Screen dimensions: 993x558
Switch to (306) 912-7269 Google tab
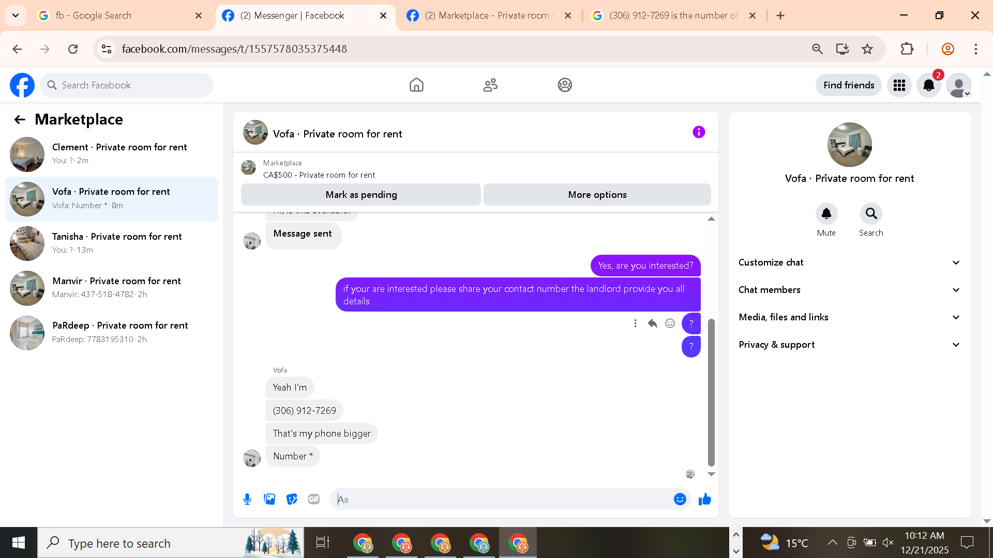[x=674, y=16]
